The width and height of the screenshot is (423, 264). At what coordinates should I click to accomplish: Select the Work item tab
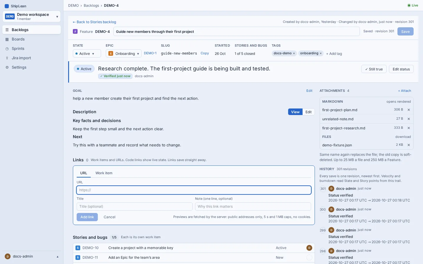(104, 173)
